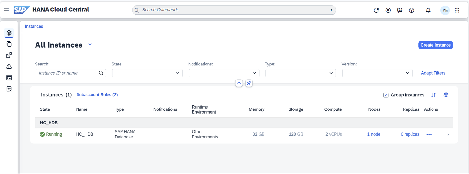Screen dimensions: 469x174
Task: Click the Storage column header
Action: coord(296,109)
